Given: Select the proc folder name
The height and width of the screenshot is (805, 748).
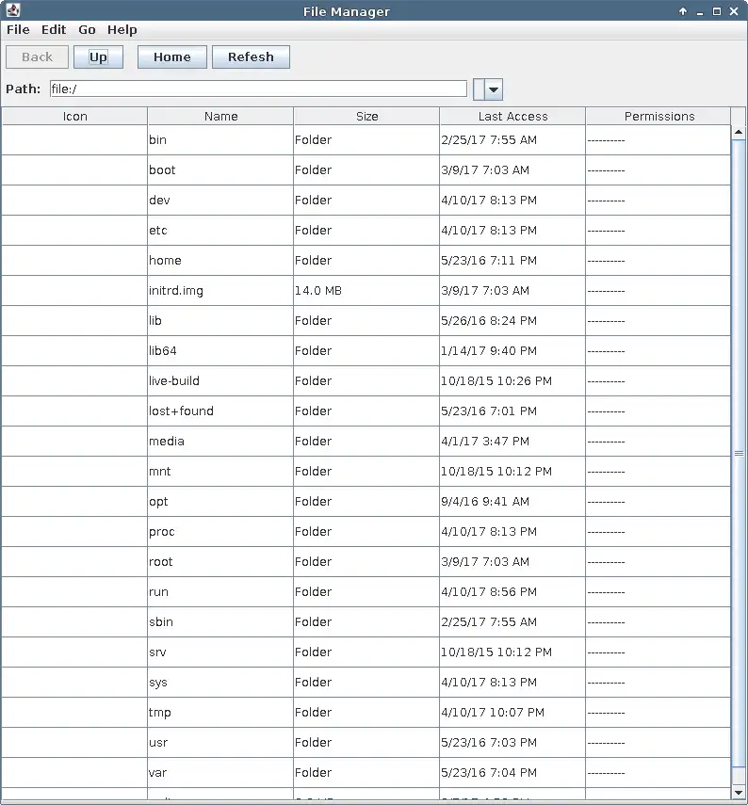Looking at the screenshot, I should pyautogui.click(x=162, y=532).
